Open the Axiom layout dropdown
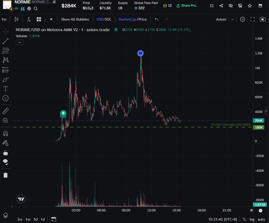The height and width of the screenshot is (223, 269). pos(225,19)
